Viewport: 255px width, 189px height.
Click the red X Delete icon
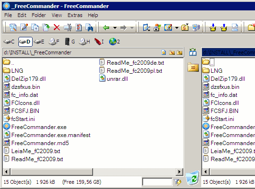[x=57, y=27]
